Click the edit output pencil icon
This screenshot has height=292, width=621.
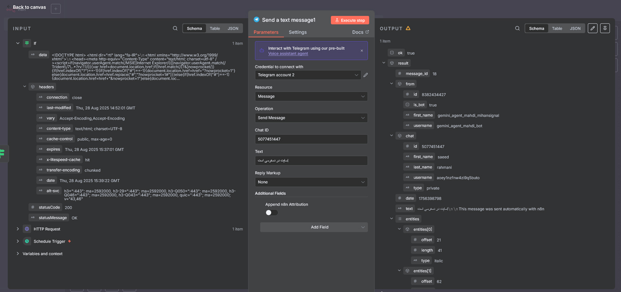[x=593, y=28]
